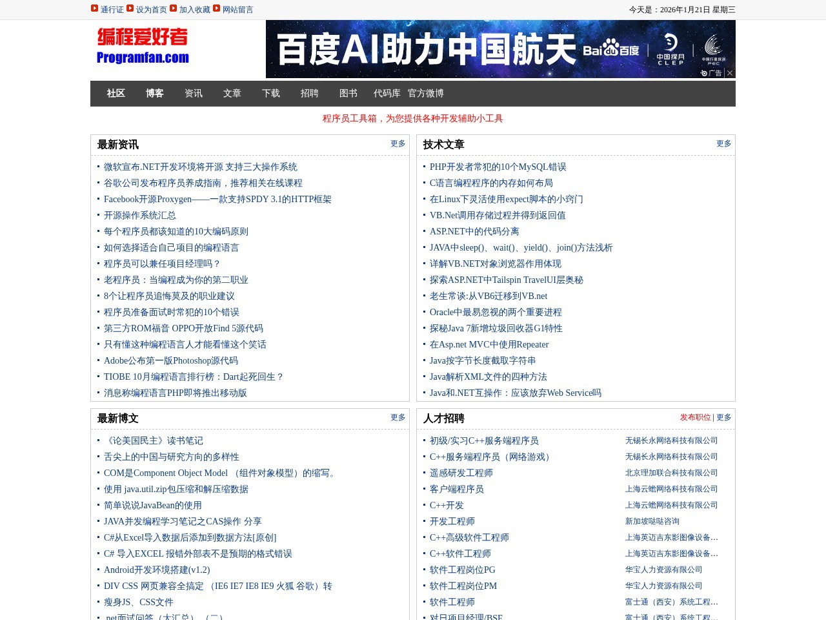Go to the 下载 section
Image resolution: width=826 pixels, height=620 pixels.
(x=271, y=94)
